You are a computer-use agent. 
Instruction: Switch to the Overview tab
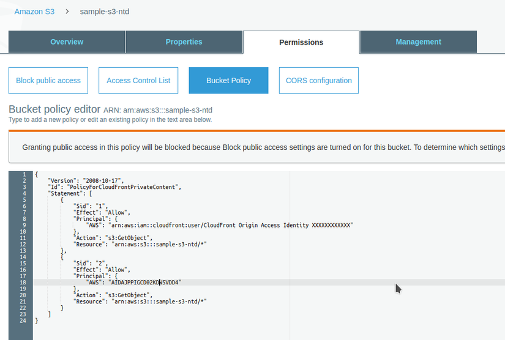[x=67, y=42]
